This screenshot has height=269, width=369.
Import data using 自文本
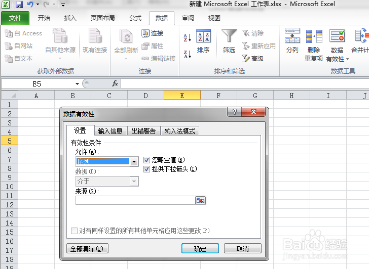coord(19,58)
